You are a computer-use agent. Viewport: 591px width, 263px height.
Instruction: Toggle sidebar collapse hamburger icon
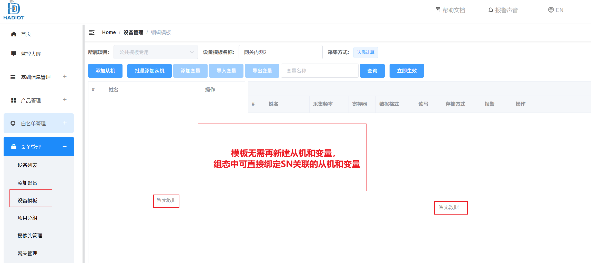click(x=92, y=32)
